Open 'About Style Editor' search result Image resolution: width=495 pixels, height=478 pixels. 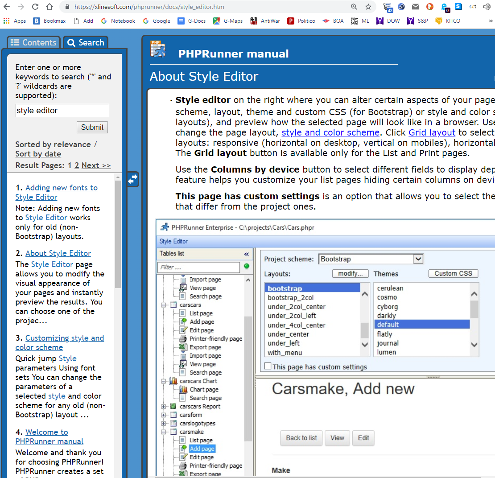pyautogui.click(x=58, y=253)
